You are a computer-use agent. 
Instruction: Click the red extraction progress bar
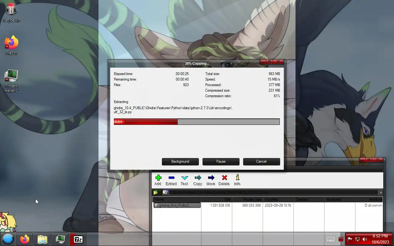click(x=197, y=122)
